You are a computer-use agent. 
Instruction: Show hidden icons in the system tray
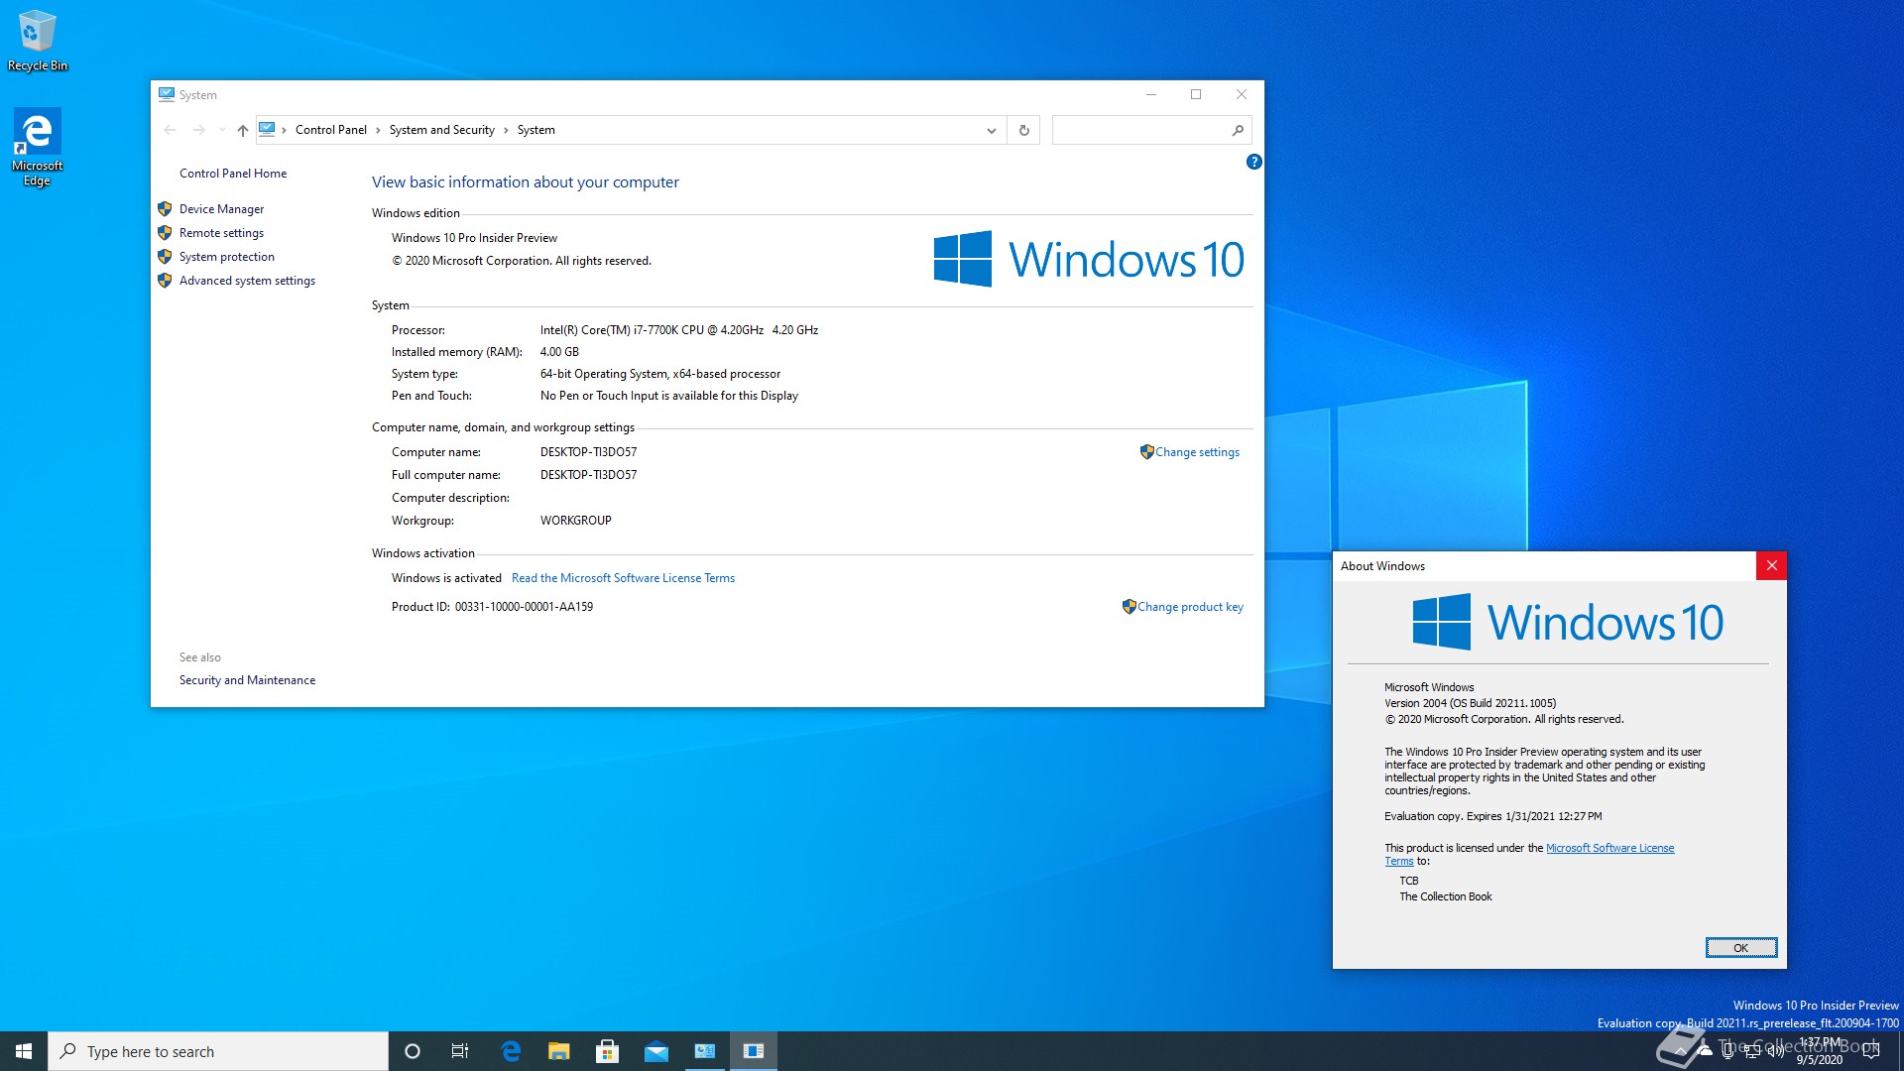(1680, 1051)
